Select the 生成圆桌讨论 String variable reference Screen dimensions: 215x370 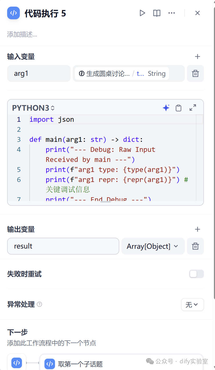point(122,73)
